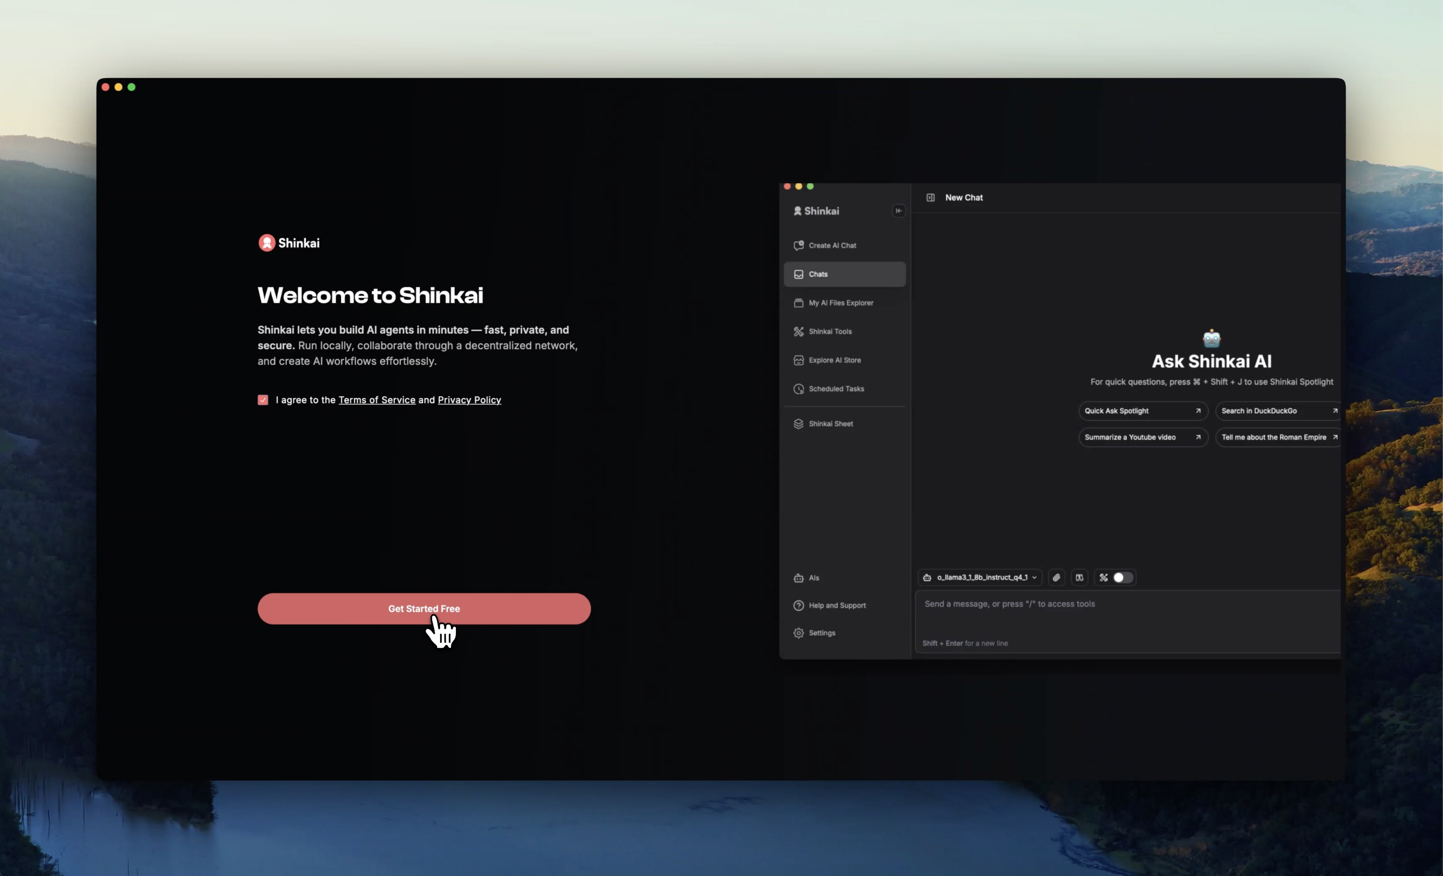The width and height of the screenshot is (1443, 876).
Task: Click Quick Ask Spotlight suggestion
Action: (1142, 411)
